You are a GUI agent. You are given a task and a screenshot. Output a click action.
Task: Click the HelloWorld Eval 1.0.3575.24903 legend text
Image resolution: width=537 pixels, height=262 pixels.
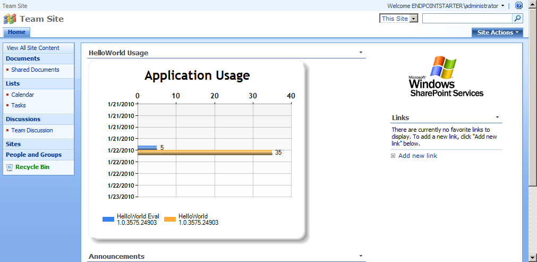[x=138, y=219]
